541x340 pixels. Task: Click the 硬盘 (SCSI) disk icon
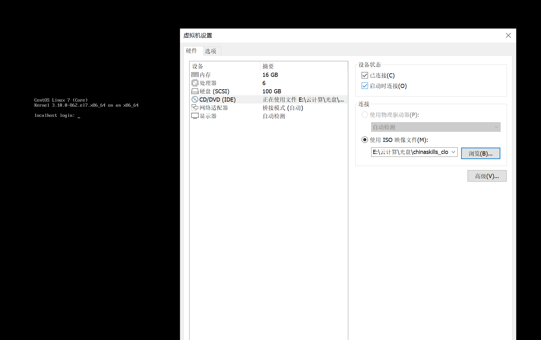point(195,91)
